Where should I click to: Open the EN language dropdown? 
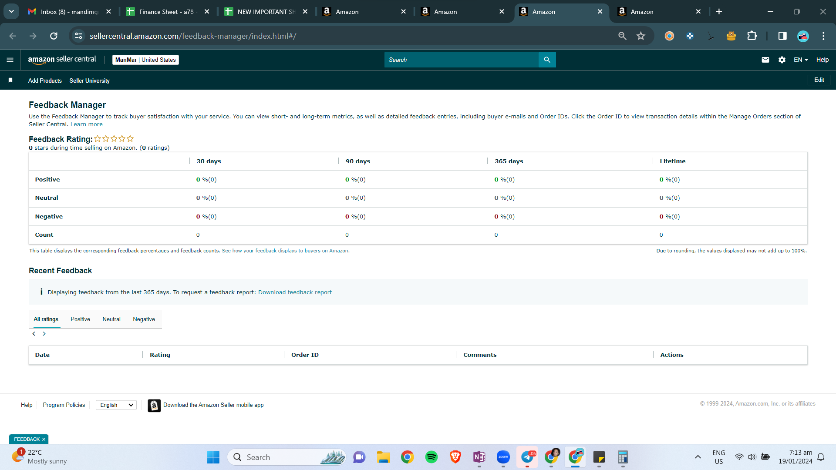801,60
